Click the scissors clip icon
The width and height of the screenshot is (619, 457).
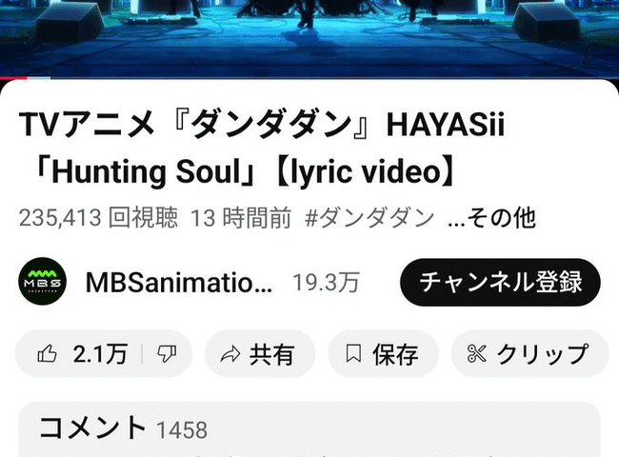(476, 353)
